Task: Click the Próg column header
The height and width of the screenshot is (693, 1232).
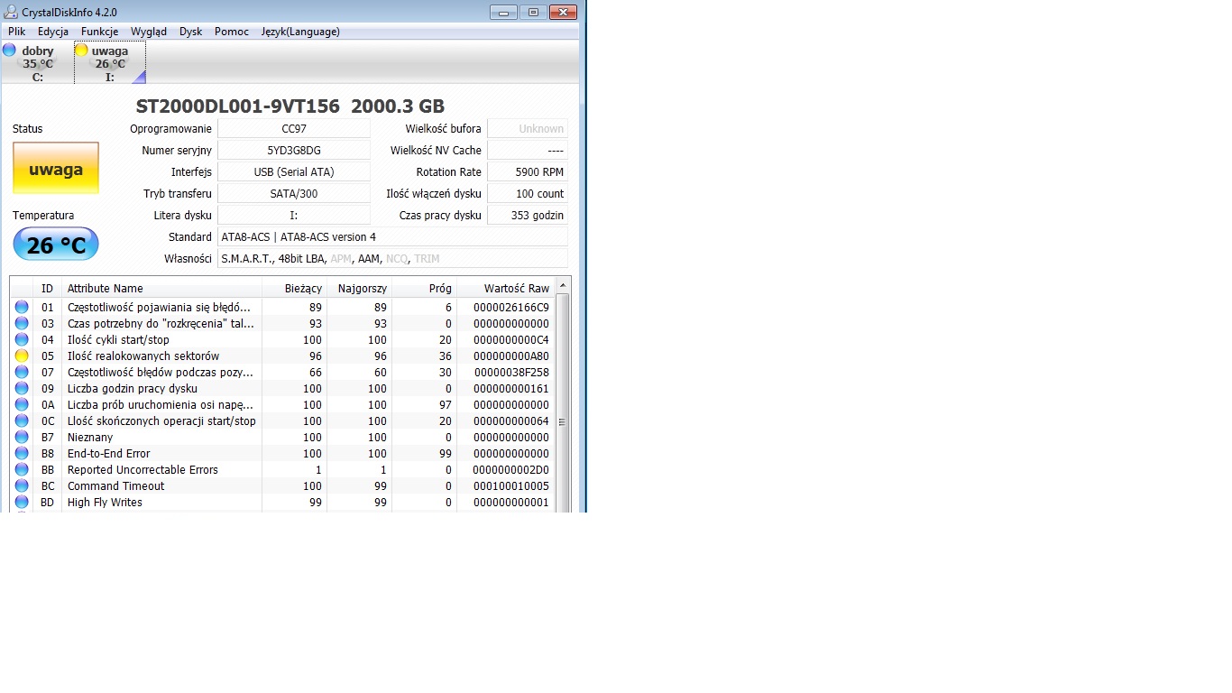Action: (424, 289)
